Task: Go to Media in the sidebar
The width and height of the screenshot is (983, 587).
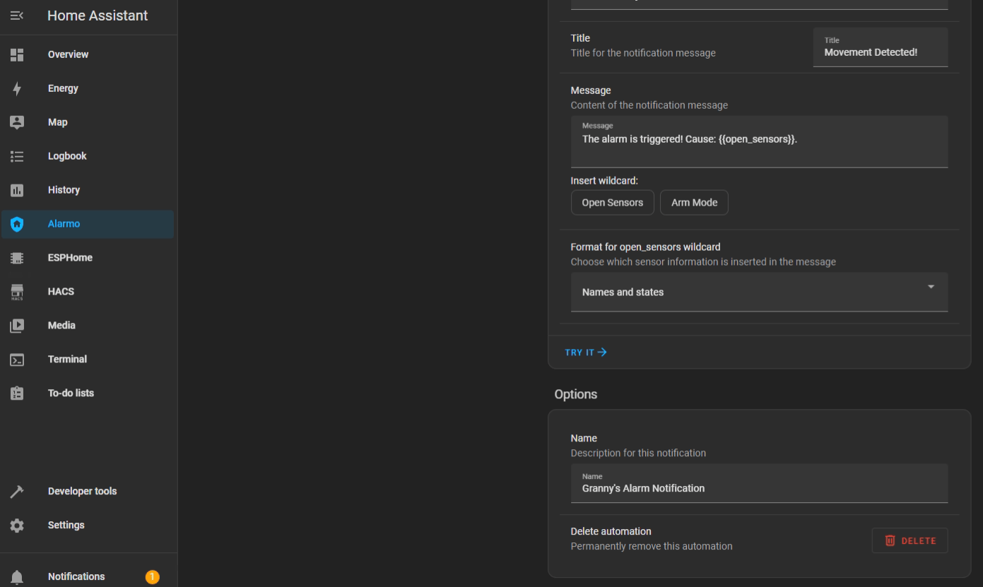Action: click(x=61, y=326)
